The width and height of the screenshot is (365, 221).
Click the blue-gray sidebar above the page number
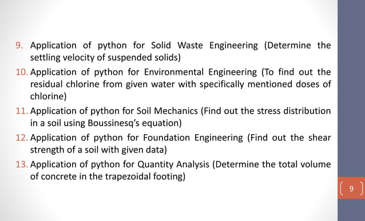(351, 89)
